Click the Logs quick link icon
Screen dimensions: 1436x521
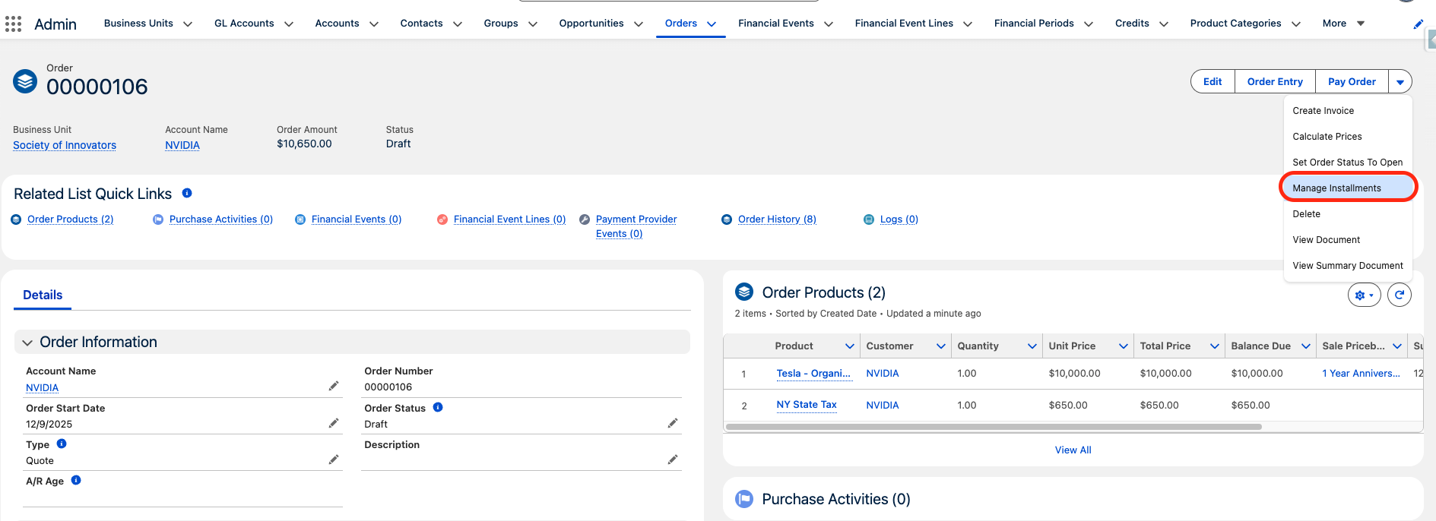click(x=869, y=219)
